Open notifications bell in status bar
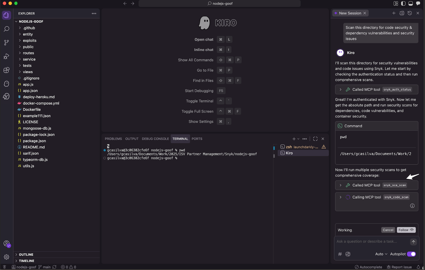 (418, 267)
